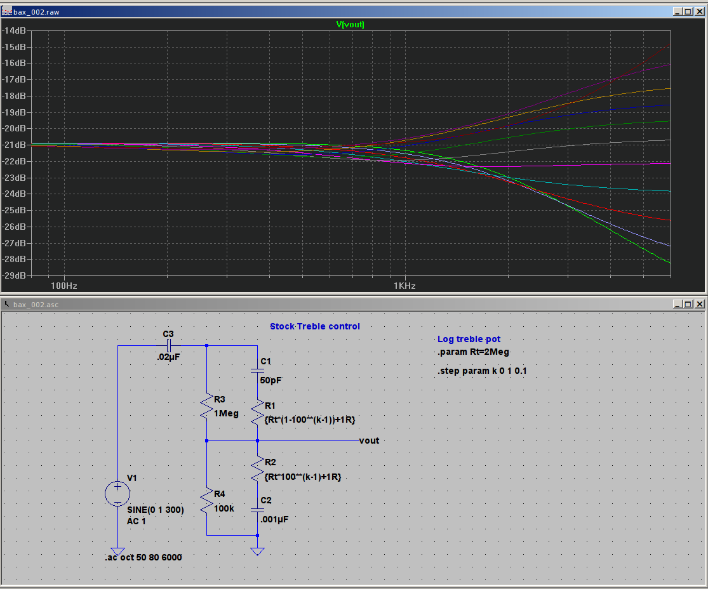The width and height of the screenshot is (708, 589).
Task: Click the bax_002.raw window title icon
Action: [x=6, y=11]
